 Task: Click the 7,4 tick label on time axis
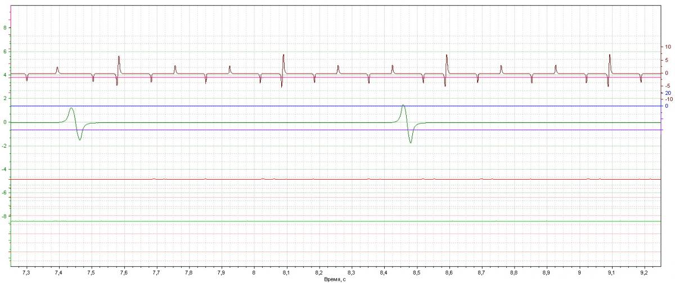point(59,272)
